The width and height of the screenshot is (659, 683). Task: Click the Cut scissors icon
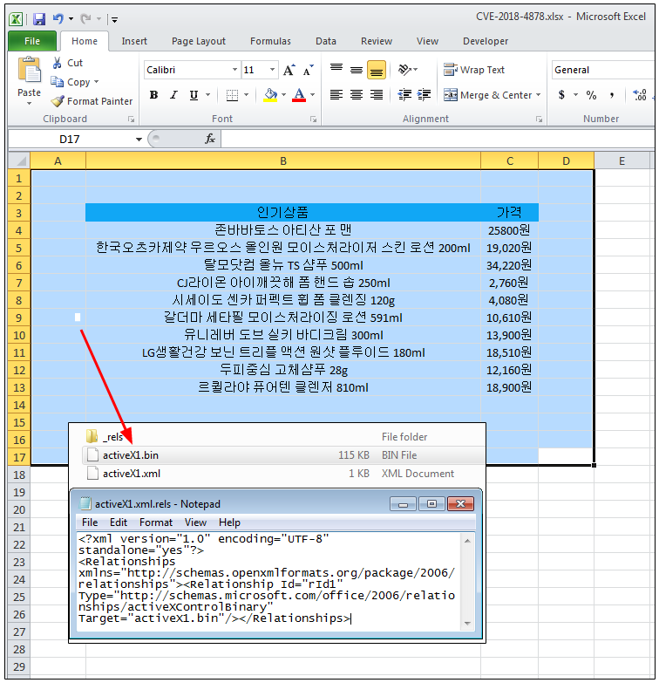[x=57, y=63]
